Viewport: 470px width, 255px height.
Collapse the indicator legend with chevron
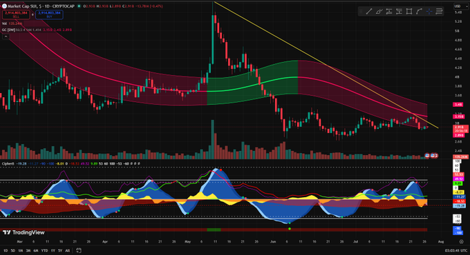[x=6, y=37]
